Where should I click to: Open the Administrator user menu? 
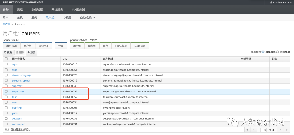[x=281, y=3]
